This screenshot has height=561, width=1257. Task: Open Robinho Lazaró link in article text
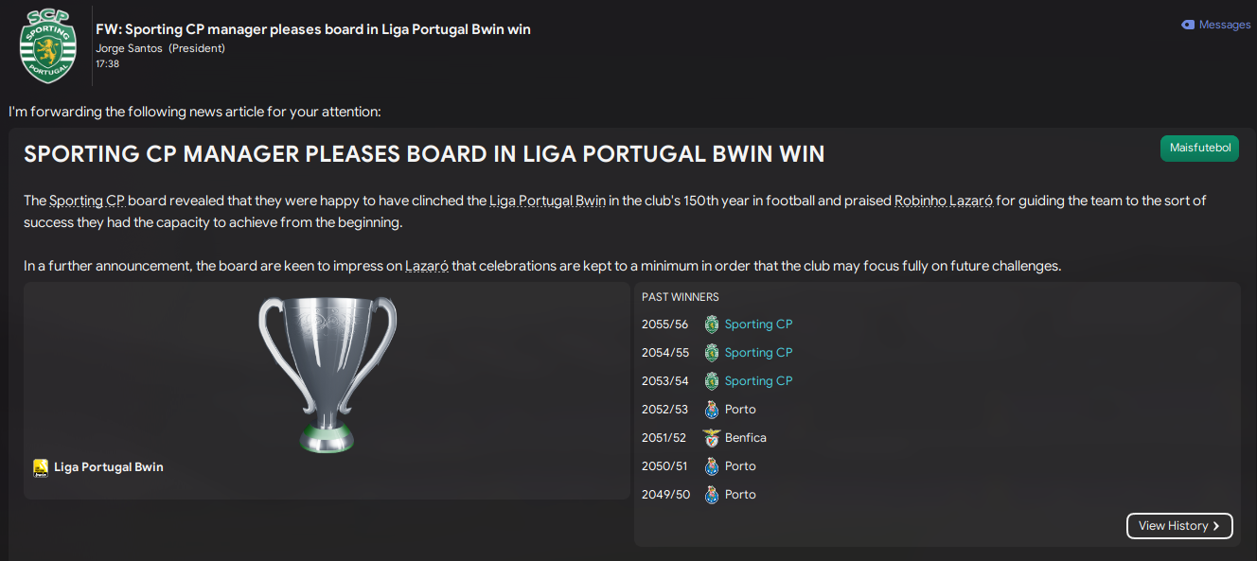pos(943,201)
